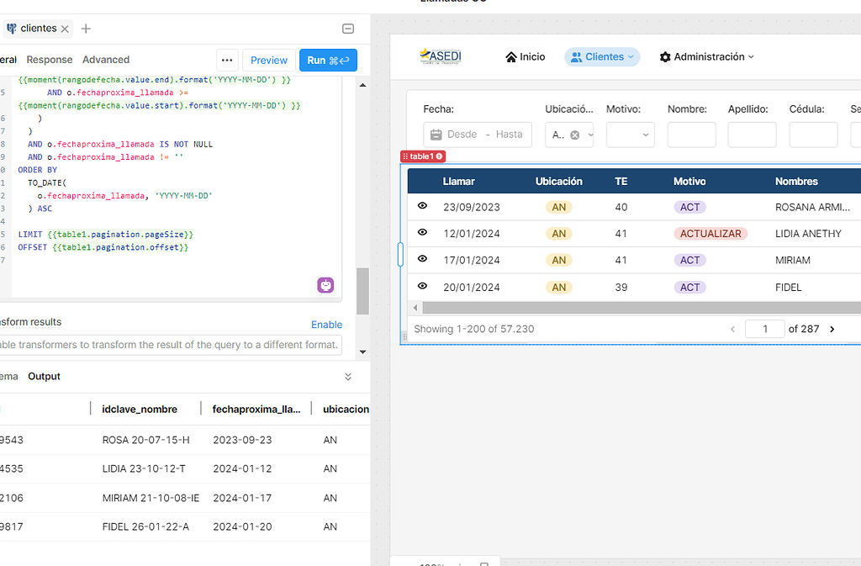Go to the previous table page
This screenshot has width=861, height=566.
732,330
